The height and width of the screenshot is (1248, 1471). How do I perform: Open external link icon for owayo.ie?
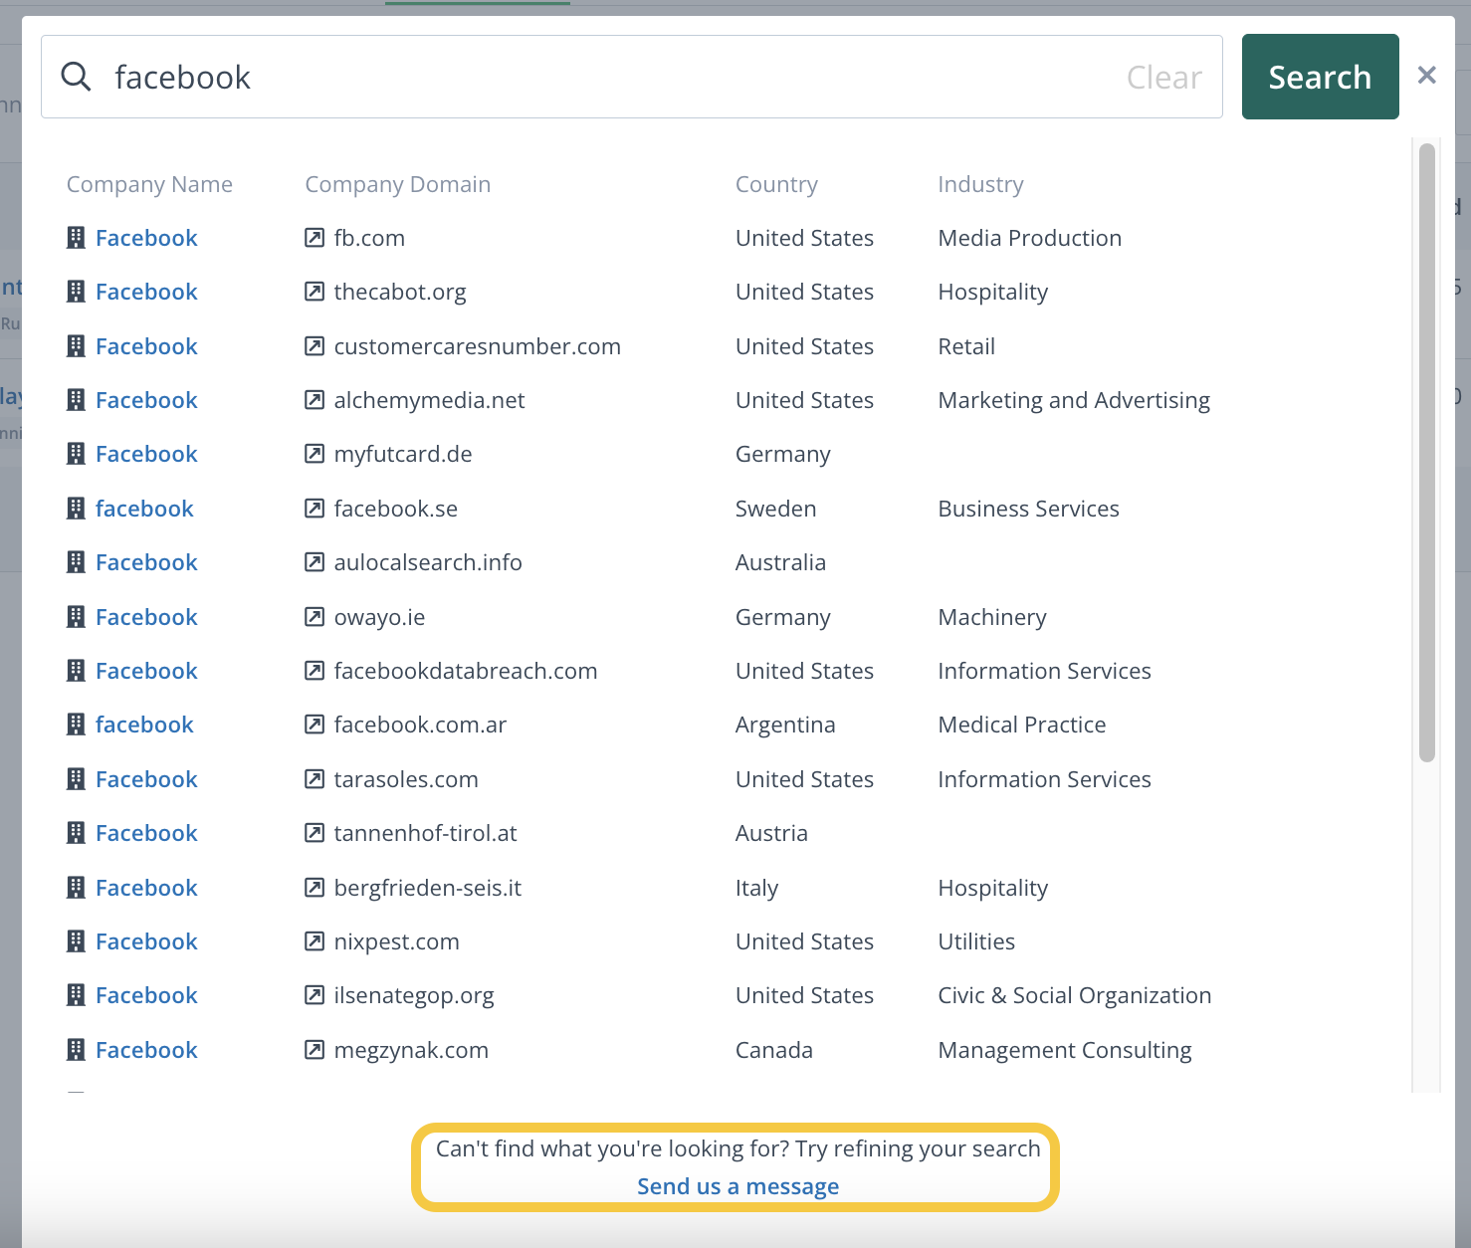coord(315,617)
